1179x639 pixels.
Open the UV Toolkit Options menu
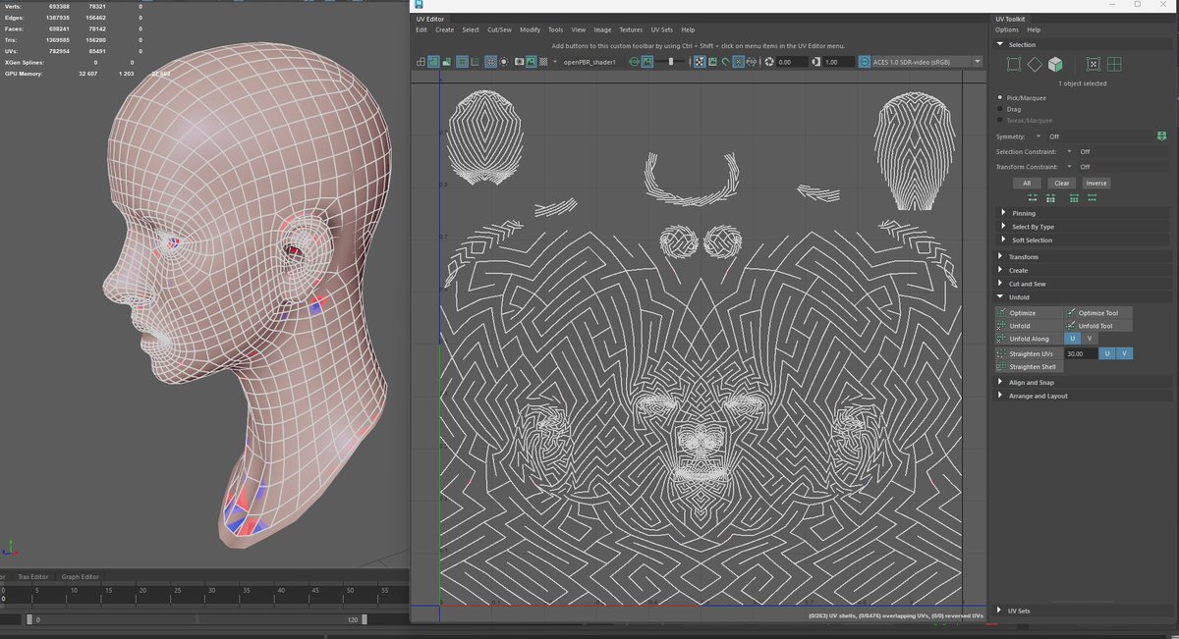[x=1006, y=29]
